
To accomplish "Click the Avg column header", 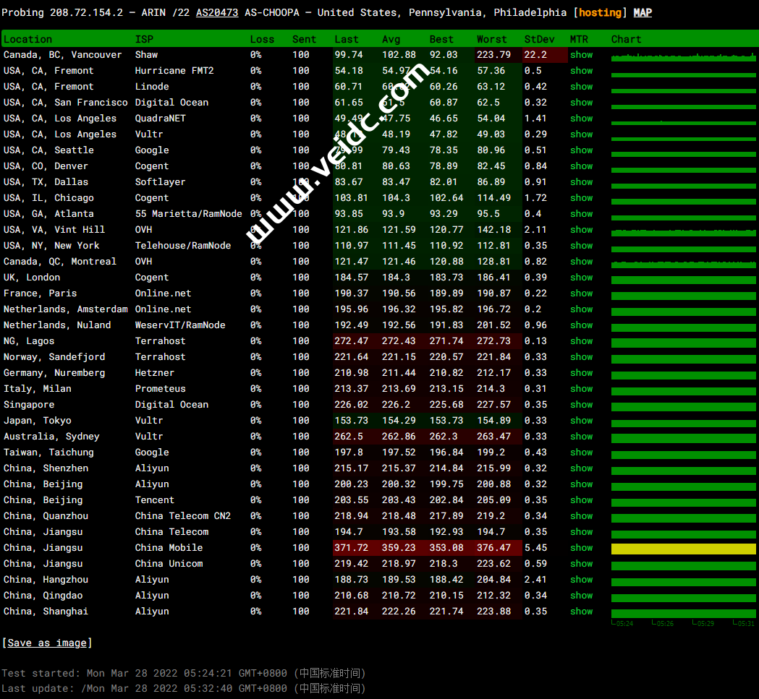I will click(391, 39).
